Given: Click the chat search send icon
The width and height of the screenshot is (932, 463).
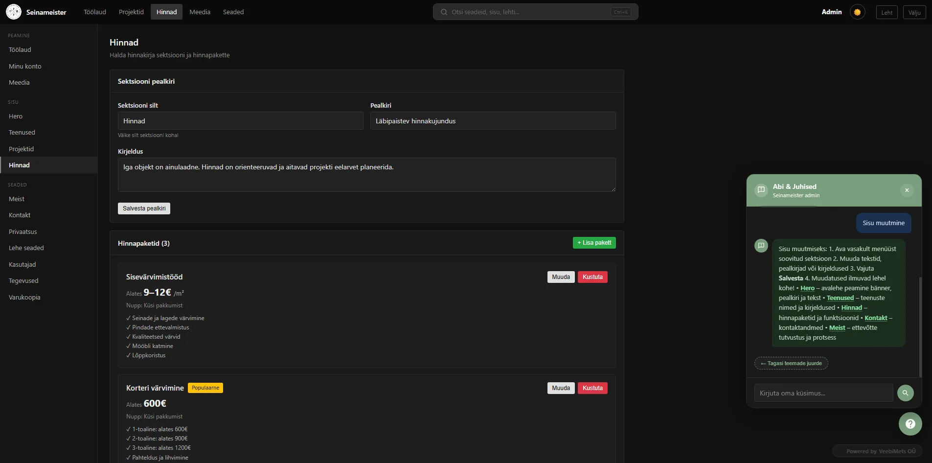Looking at the screenshot, I should point(905,393).
